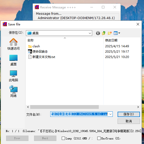Viewport: 144px width, 144px height.
Task: Enable the Lump checkbox
Action: [63, 138]
